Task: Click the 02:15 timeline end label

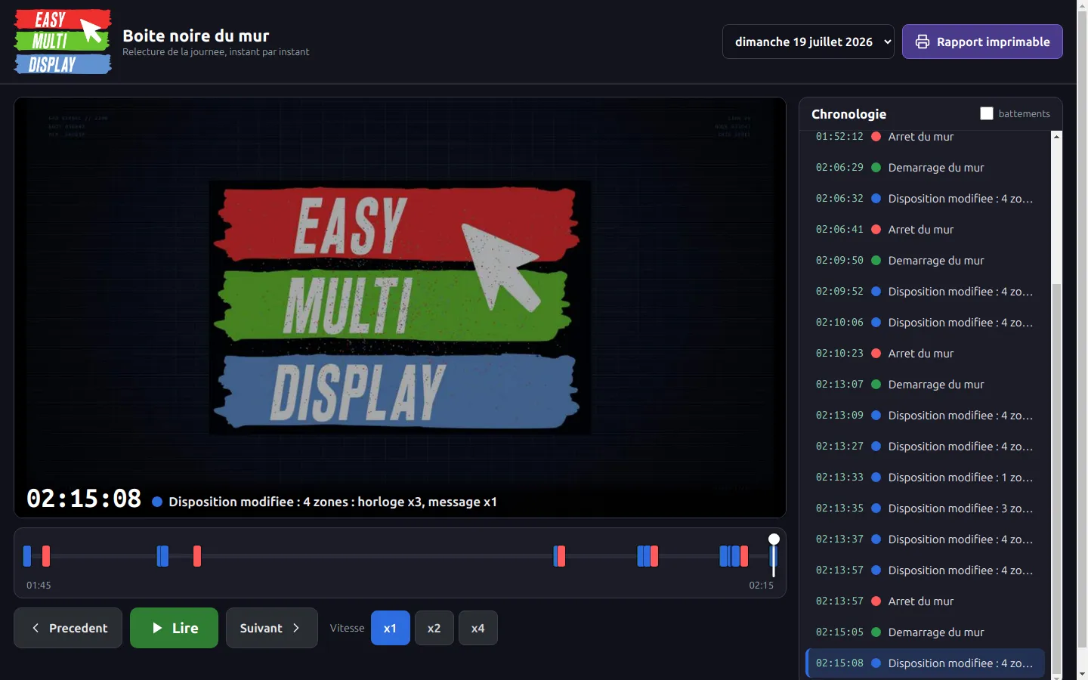Action: [761, 586]
